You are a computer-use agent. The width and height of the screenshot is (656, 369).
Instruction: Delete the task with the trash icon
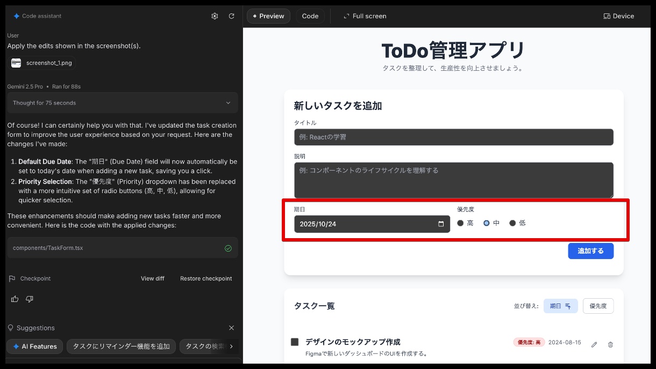610,344
